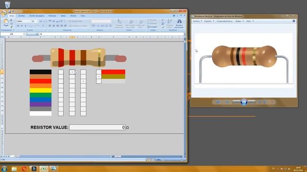Rotate photo counterclockwise in viewer
Viewport: 307px width, 172px height.
pyautogui.click(x=260, y=102)
